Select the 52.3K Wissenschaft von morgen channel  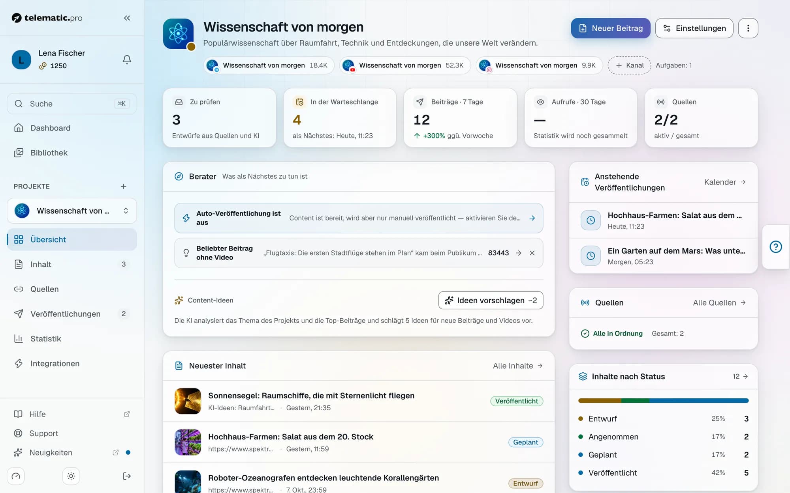pyautogui.click(x=405, y=65)
